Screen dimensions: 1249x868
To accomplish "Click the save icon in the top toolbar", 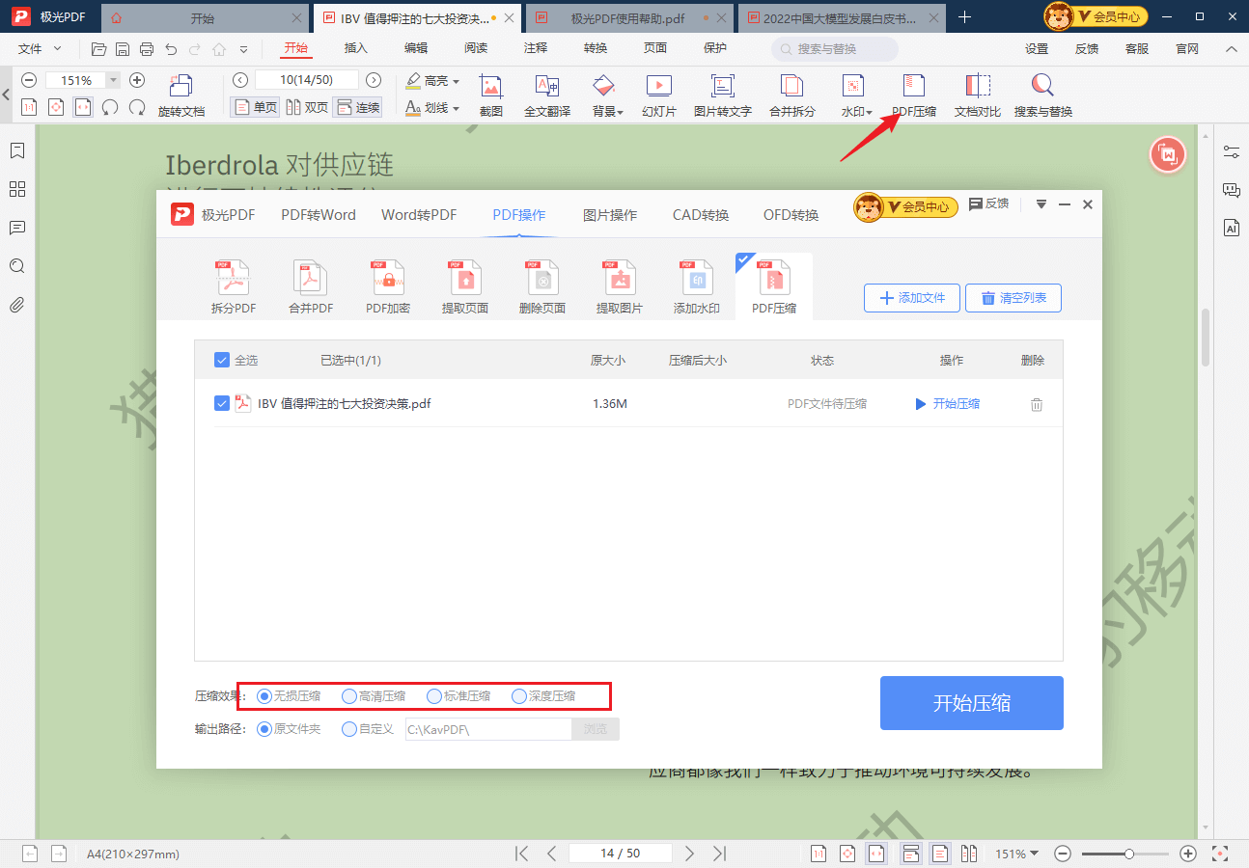I will [x=123, y=49].
